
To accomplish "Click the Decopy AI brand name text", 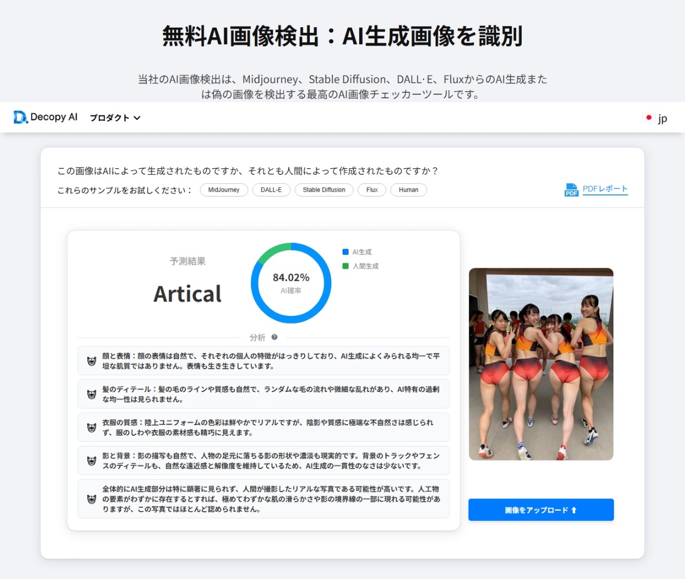I will (x=54, y=117).
